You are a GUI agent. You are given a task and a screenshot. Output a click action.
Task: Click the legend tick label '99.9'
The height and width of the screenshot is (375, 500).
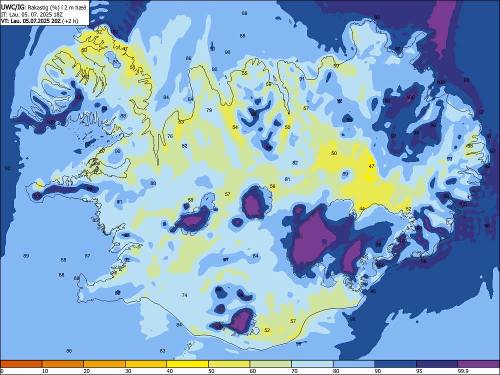point(462,371)
